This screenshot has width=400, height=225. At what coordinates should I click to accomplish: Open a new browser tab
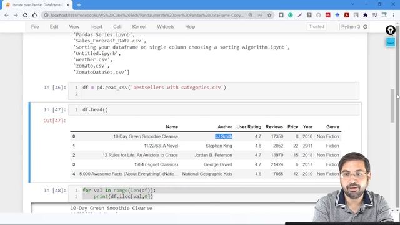79,5
